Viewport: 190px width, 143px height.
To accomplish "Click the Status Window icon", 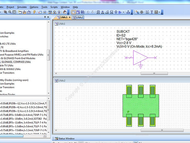I will click(x=56, y=138).
